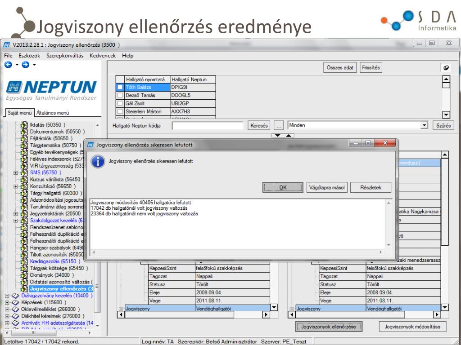The width and height of the screenshot is (461, 345).
Task: Click the Tárgytematika (50750) icon
Action: [x=24, y=145]
